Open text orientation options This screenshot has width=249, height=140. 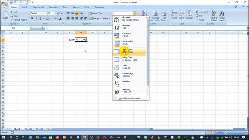tap(82, 13)
